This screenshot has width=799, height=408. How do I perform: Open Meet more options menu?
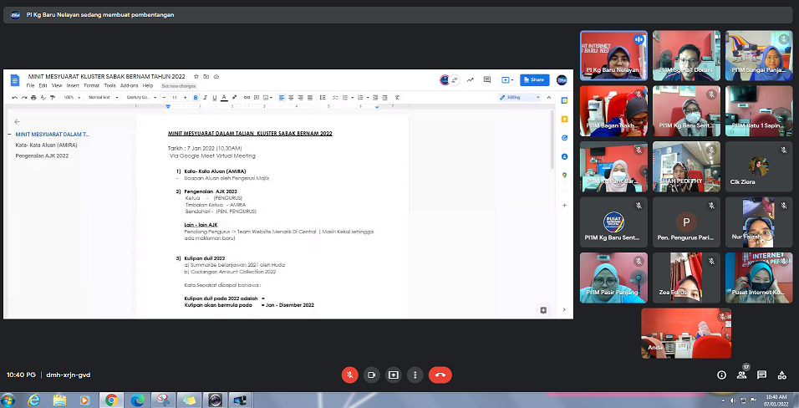point(415,375)
